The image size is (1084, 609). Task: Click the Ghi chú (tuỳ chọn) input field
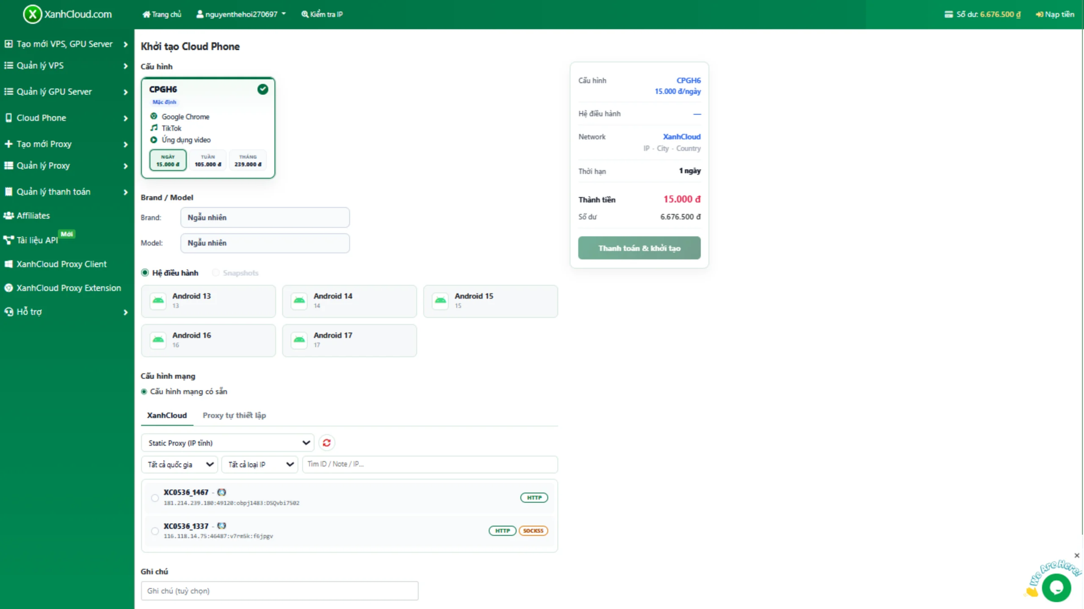279,591
